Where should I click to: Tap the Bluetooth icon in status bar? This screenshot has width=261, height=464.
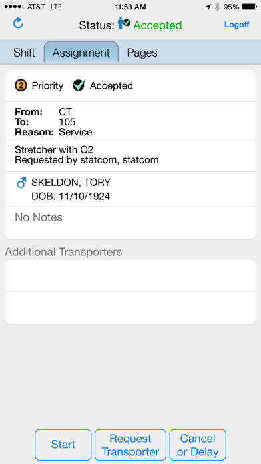click(217, 7)
